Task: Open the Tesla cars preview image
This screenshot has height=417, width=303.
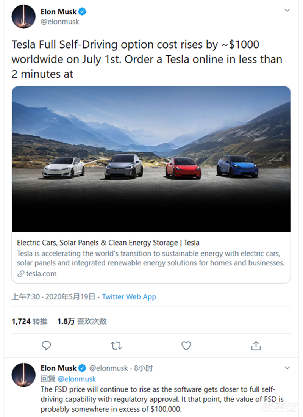Action: pyautogui.click(x=151, y=158)
